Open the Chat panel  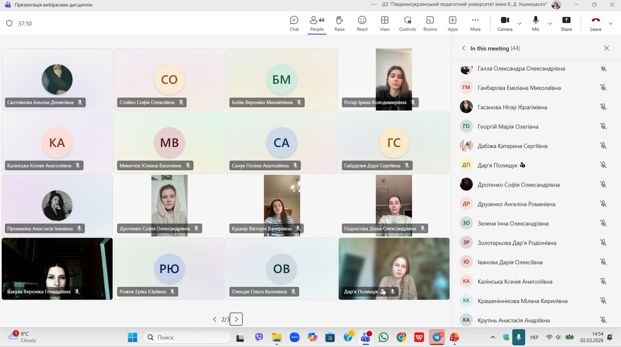294,23
